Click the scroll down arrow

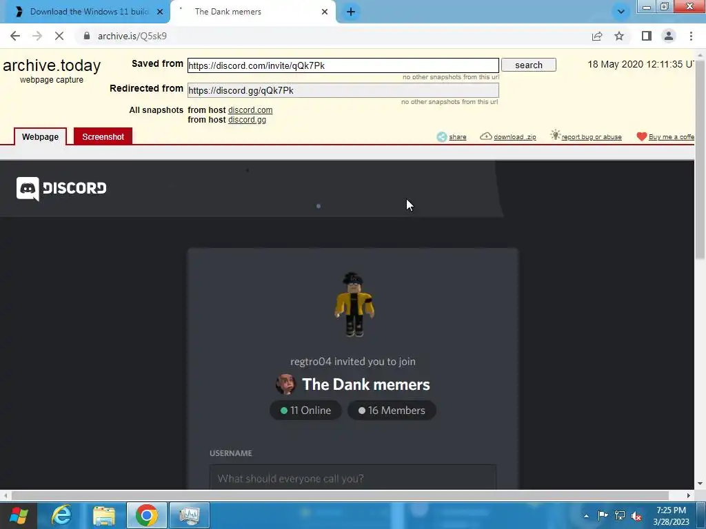700,484
